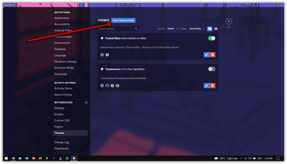This screenshot has width=287, height=164.
Task: Open the Themes Folder button
Action: 123,20
